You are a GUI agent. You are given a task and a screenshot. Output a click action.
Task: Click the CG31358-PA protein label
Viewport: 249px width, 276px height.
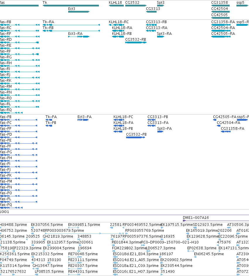233,129
